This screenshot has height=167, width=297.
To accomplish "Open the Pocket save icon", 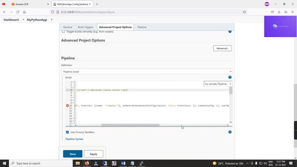I will click(272, 12).
